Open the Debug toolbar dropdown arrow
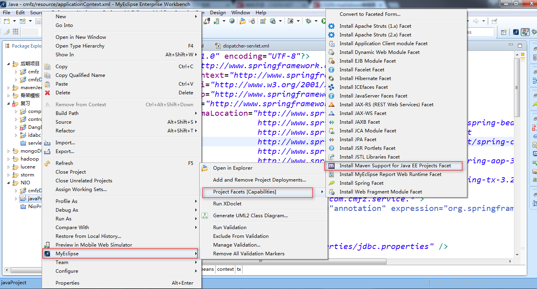This screenshot has width=537, height=289. (316, 21)
